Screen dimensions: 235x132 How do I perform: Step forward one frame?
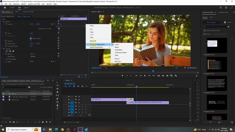point(149,76)
